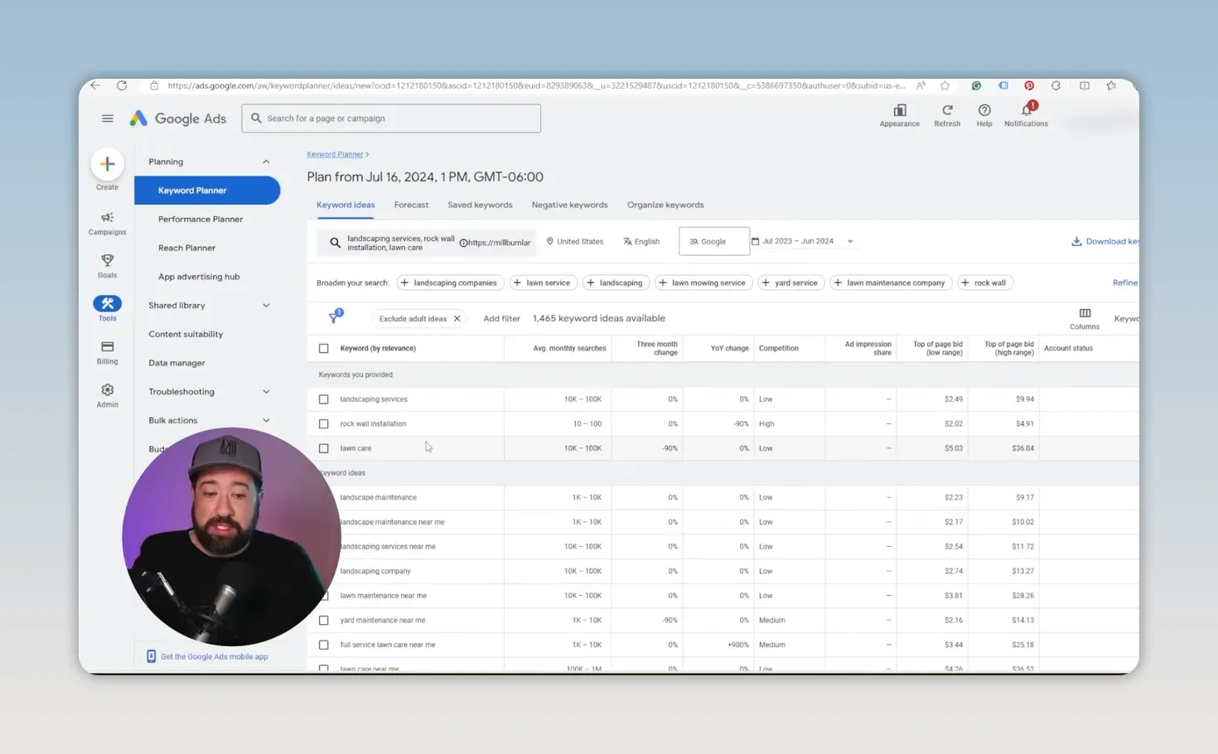The height and width of the screenshot is (754, 1218).
Task: Open the hamburger main menu
Action: [x=107, y=118]
